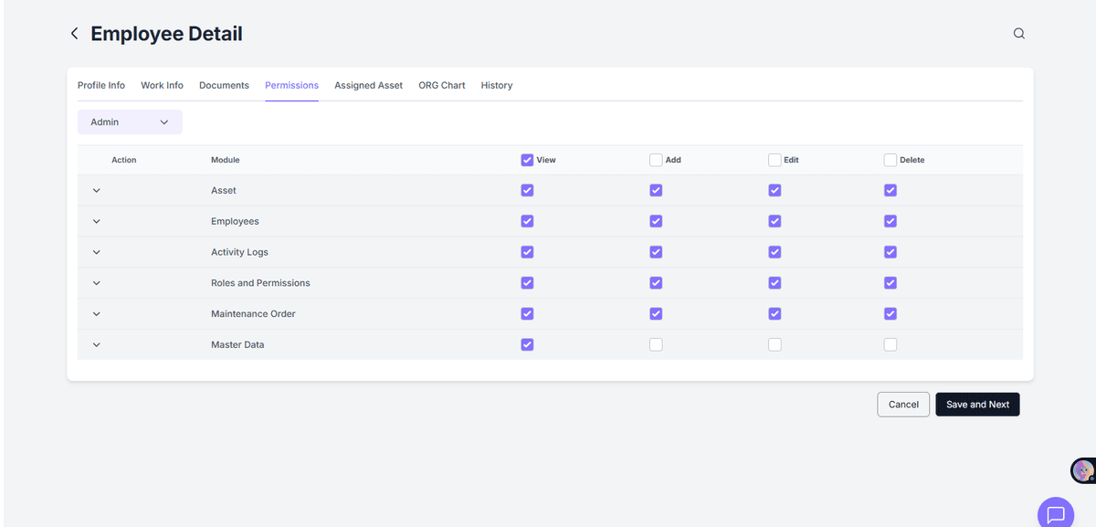Select the Work Info tab

(x=162, y=85)
